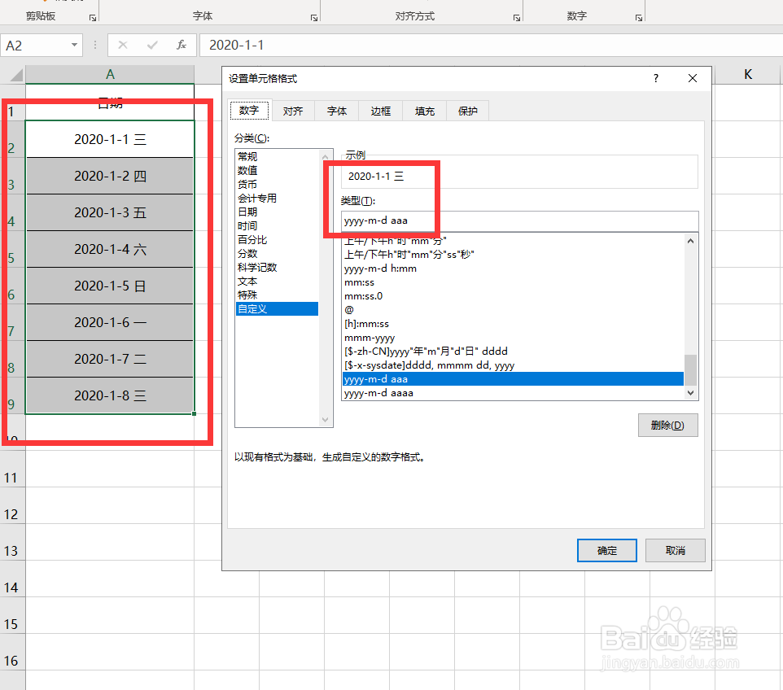The image size is (783, 690).
Task: Click the formula bar showing 2020-1-1
Action: 491,46
